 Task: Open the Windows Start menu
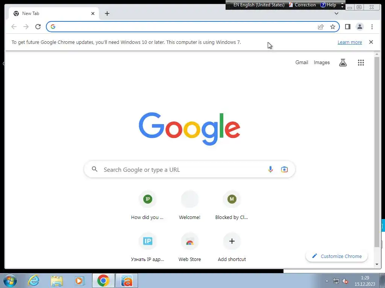tap(10, 280)
